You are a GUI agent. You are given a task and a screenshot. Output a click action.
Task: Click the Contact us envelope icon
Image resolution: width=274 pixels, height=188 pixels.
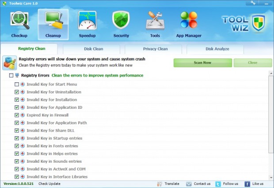click(189, 184)
